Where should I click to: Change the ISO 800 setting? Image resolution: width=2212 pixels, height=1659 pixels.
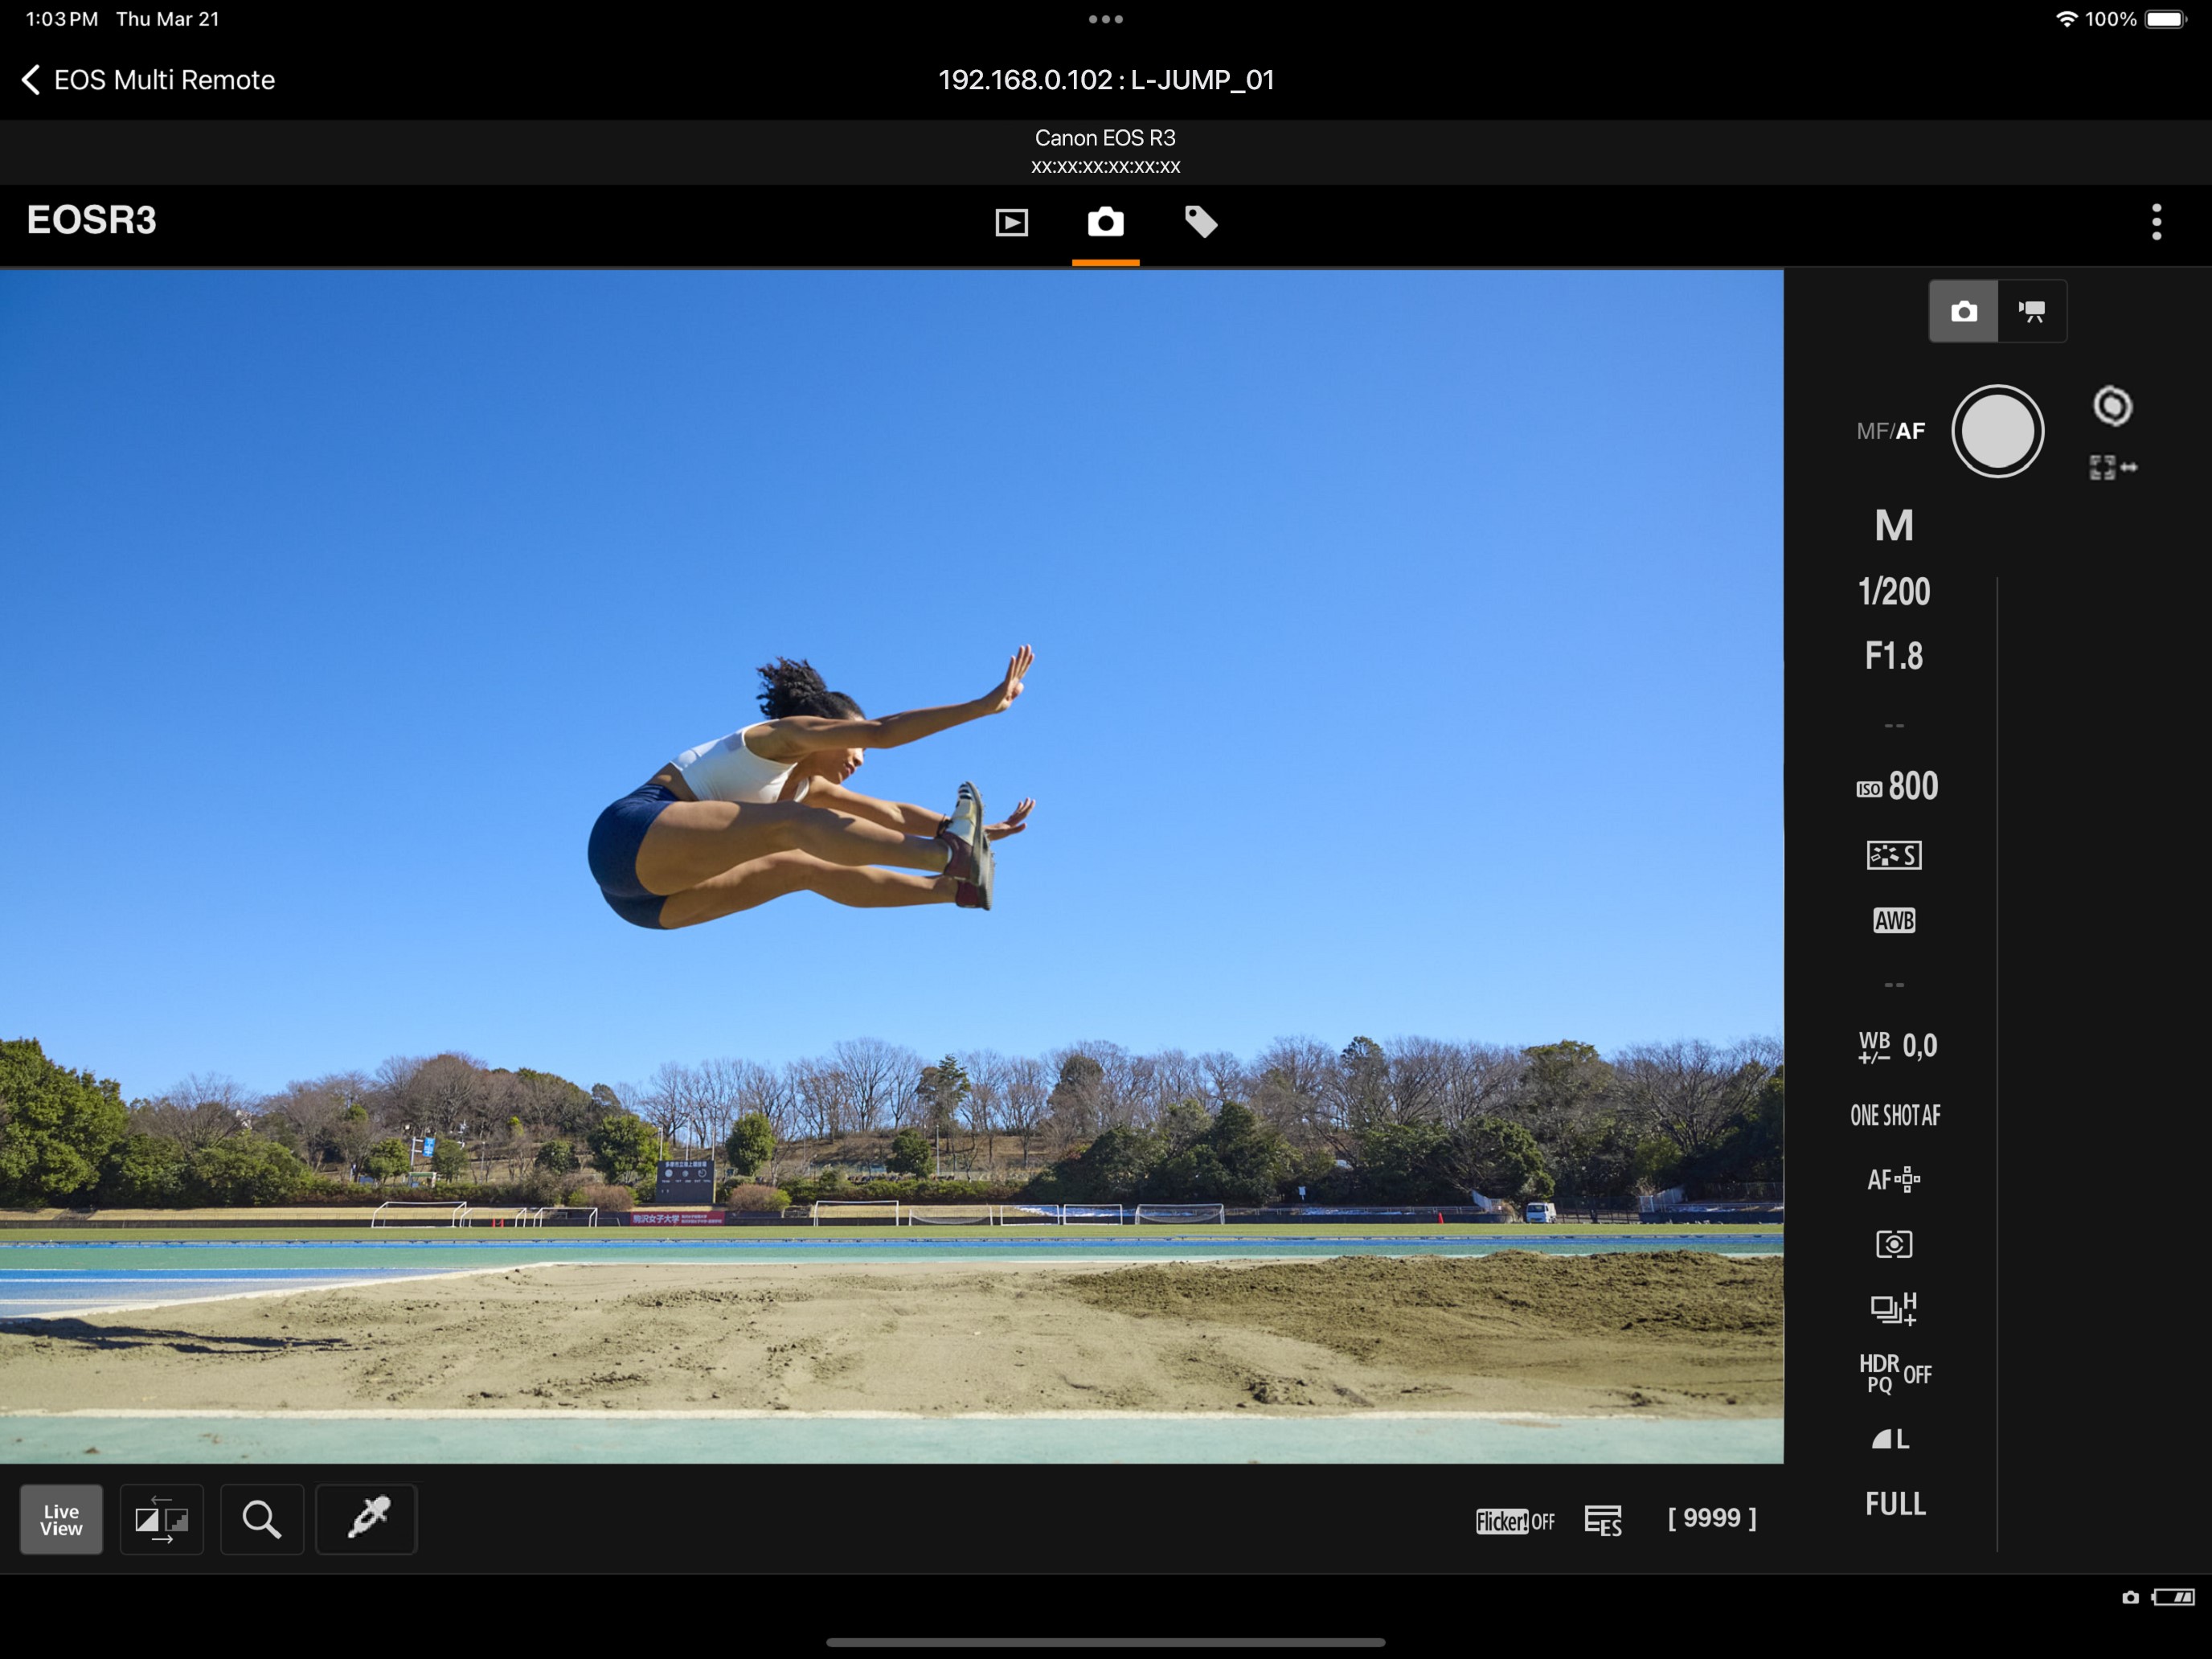(1896, 786)
